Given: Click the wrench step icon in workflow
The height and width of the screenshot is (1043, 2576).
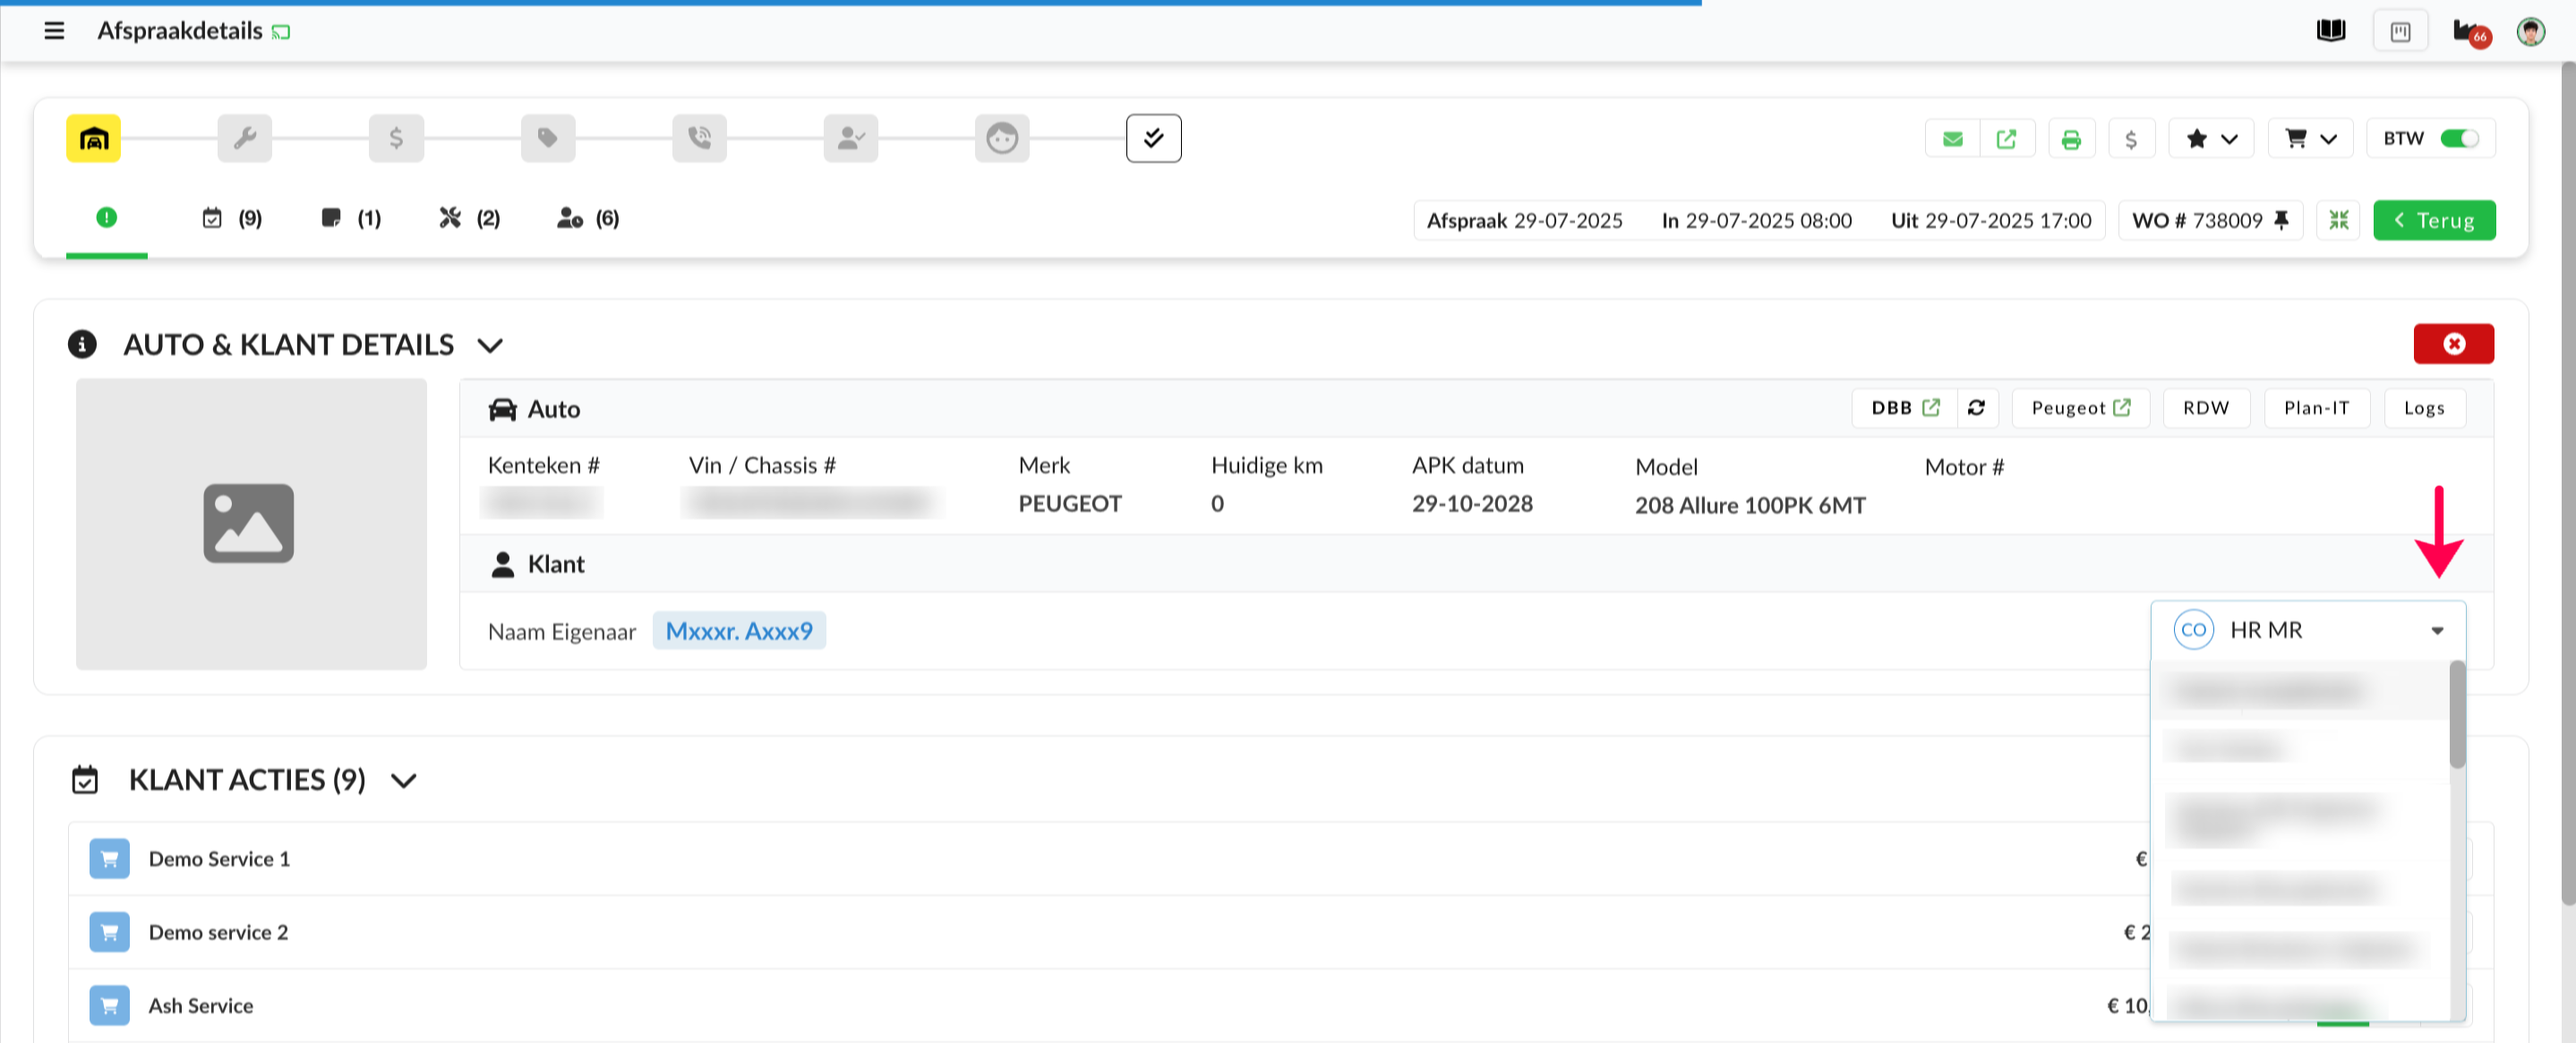Looking at the screenshot, I should point(245,138).
